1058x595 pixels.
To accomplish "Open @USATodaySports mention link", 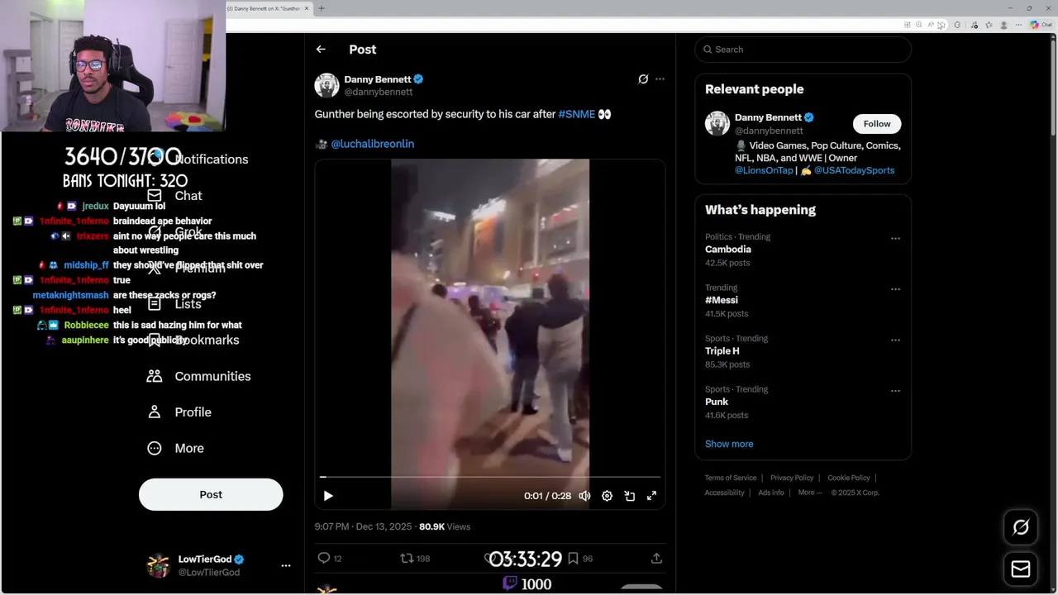I will tap(855, 170).
